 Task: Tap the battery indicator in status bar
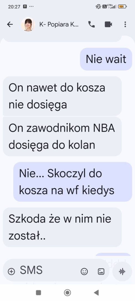point(122,6)
